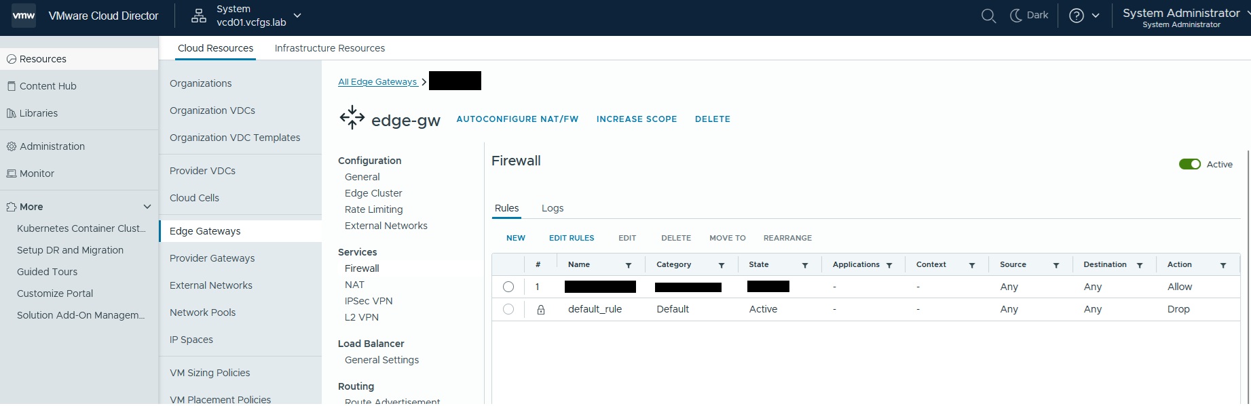This screenshot has height=406, width=1251.
Task: Open the help question mark icon
Action: 1077,16
